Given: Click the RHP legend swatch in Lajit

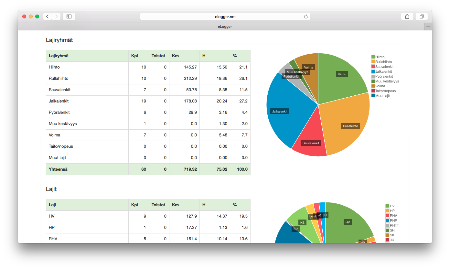Looking at the screenshot, I should pyautogui.click(x=388, y=221).
